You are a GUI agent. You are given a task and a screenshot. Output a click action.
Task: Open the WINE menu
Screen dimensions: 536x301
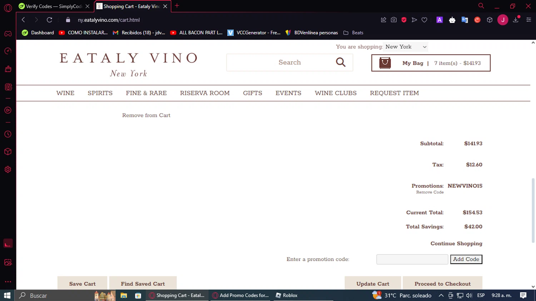(x=65, y=93)
